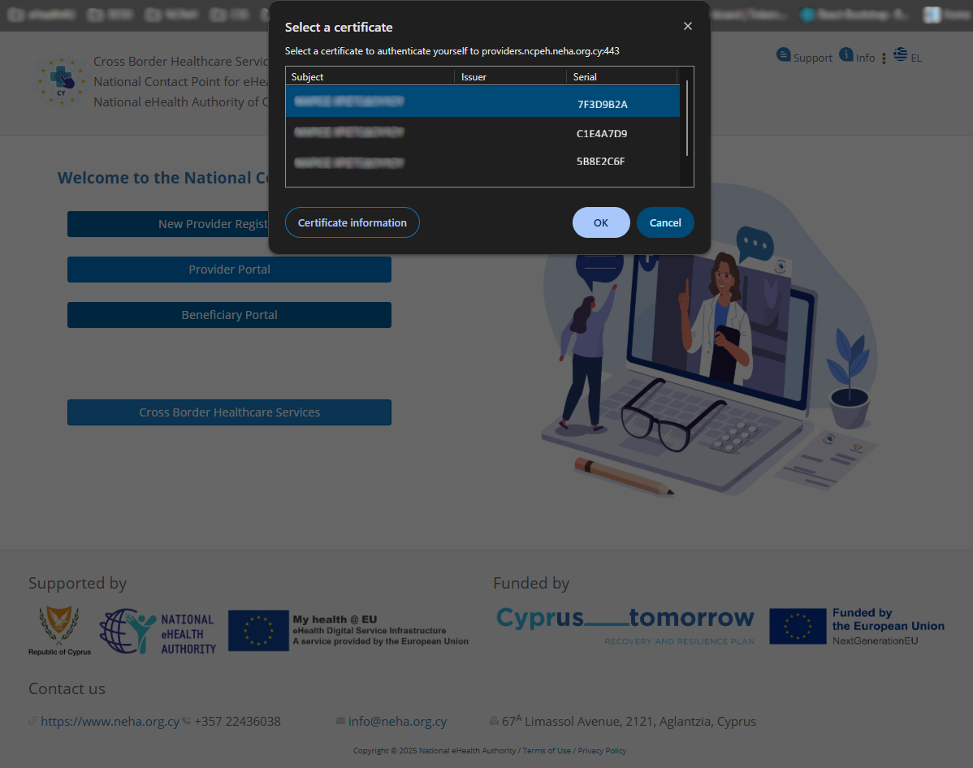
Task: Click the Cross Border Healthcare logo
Action: click(x=60, y=80)
